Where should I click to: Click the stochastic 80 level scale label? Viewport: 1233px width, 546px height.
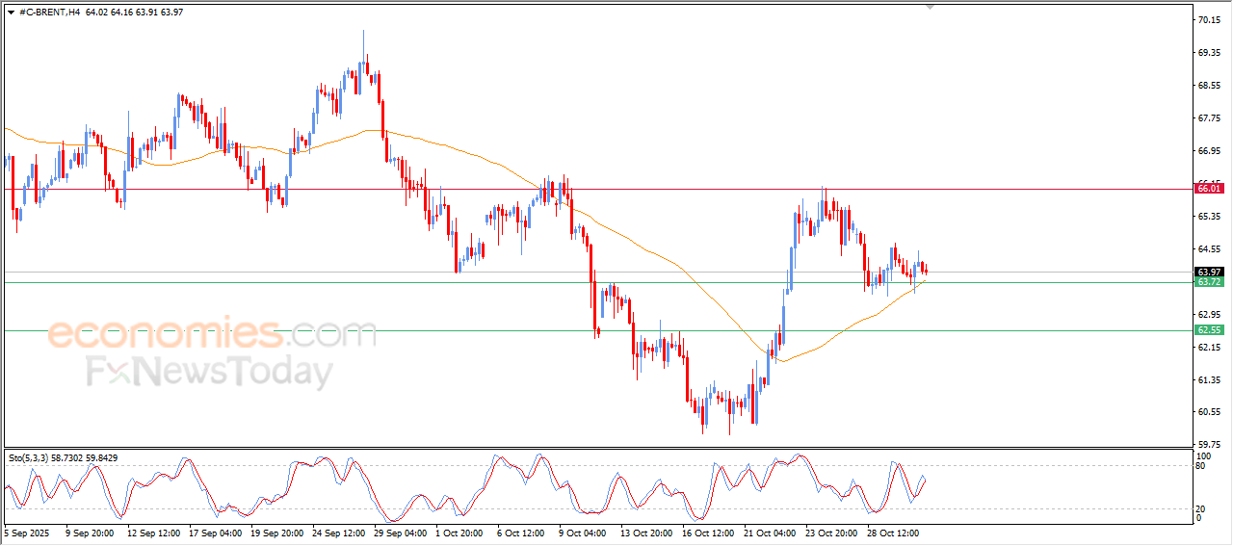1202,466
